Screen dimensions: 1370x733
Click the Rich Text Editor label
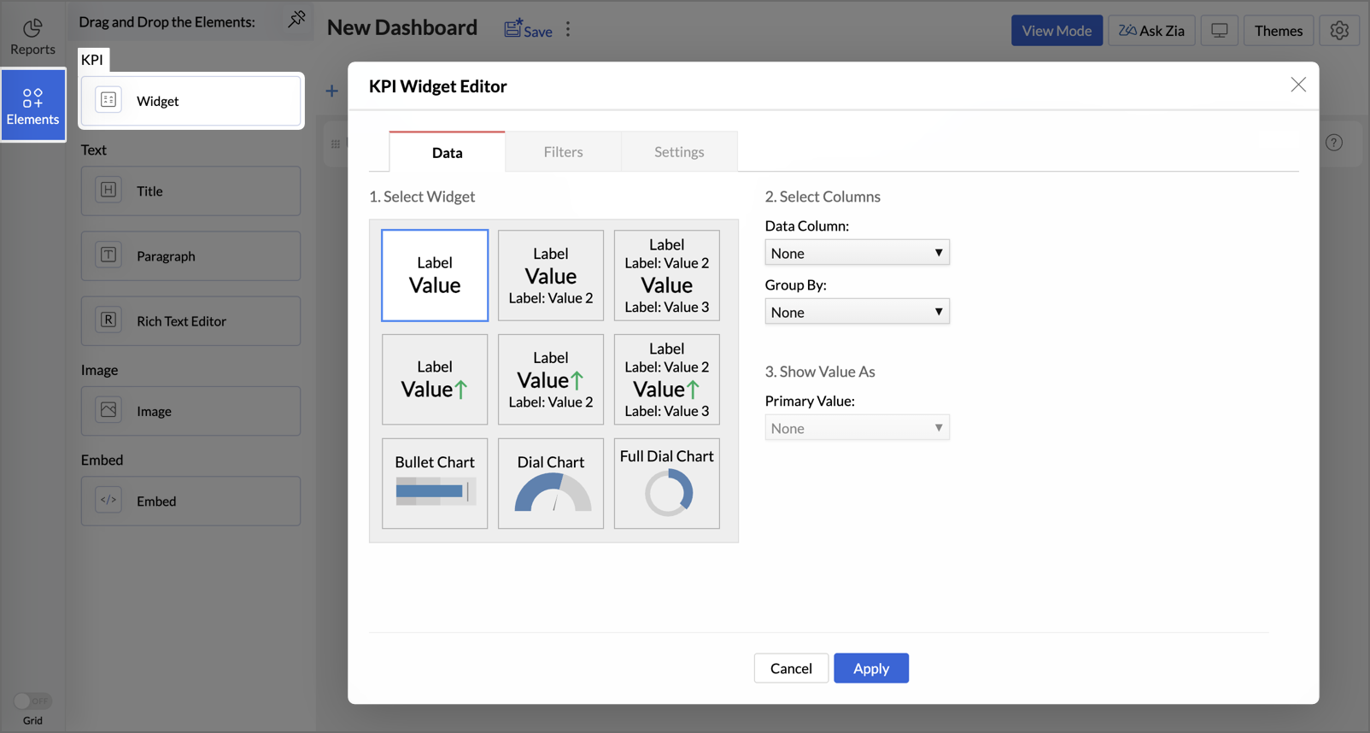[x=181, y=321]
